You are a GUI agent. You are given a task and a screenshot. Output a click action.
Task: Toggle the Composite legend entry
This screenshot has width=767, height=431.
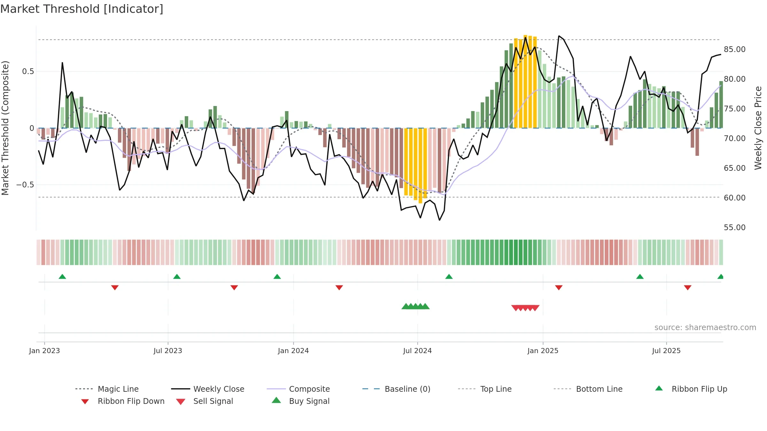(298, 389)
